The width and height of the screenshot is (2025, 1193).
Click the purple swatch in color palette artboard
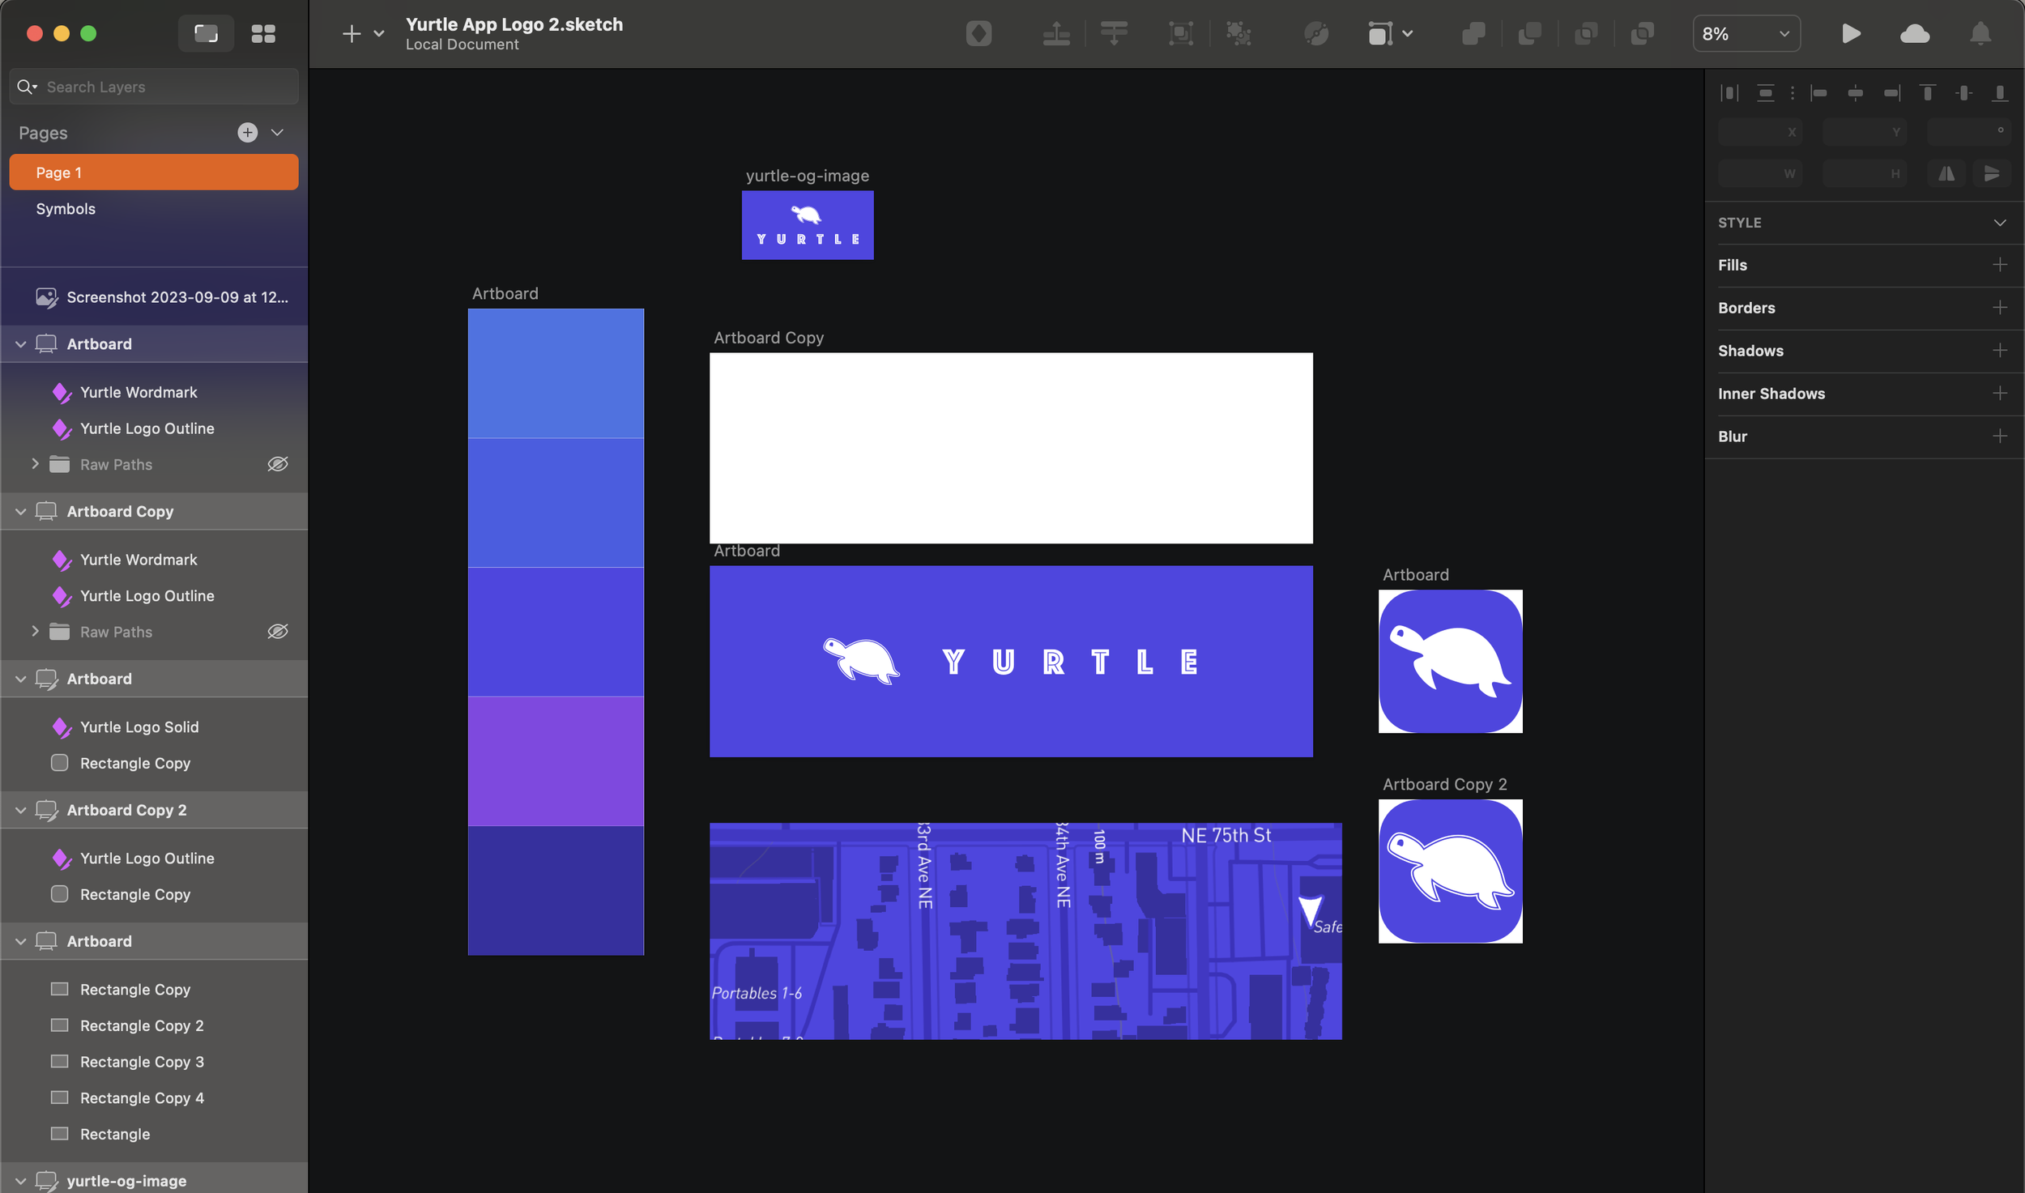click(556, 761)
